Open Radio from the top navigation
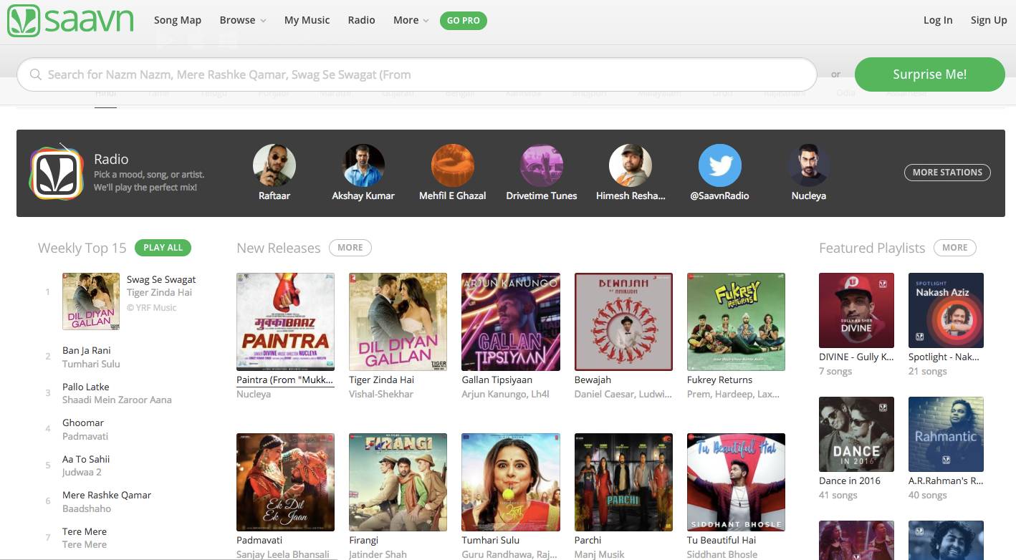Viewport: 1016px width, 560px height. pyautogui.click(x=362, y=20)
